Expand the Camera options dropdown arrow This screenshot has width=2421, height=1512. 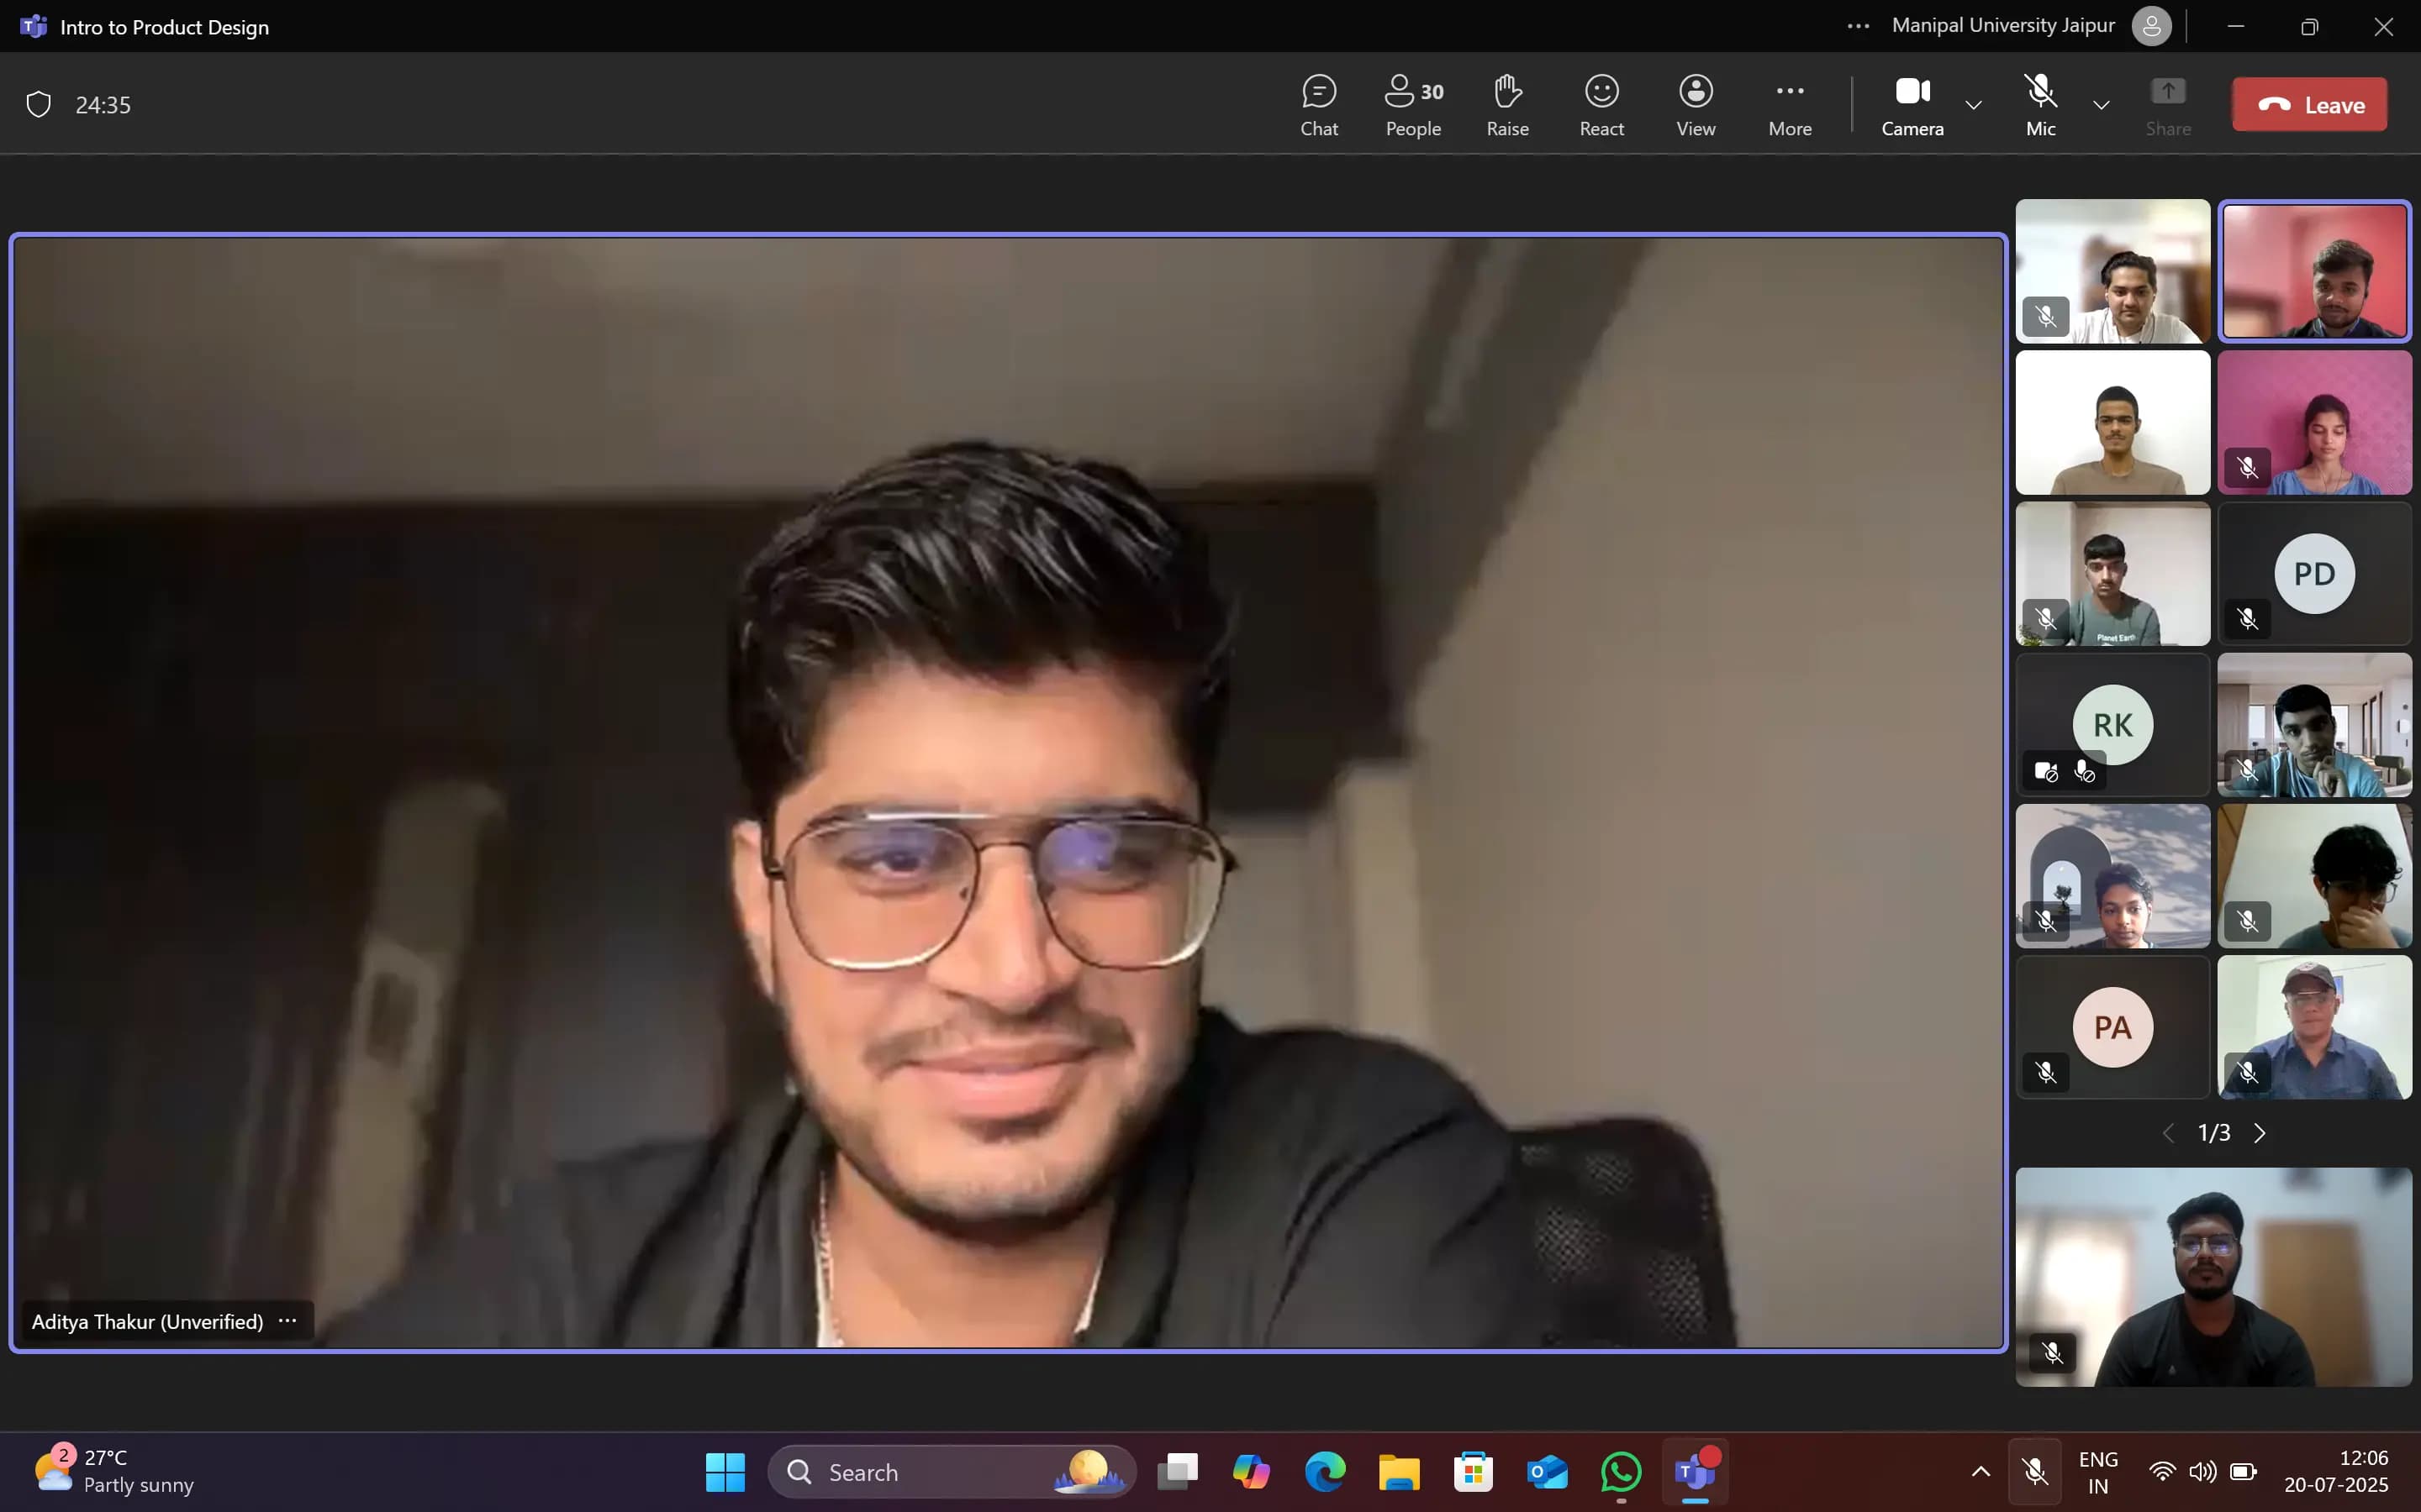[x=1973, y=104]
